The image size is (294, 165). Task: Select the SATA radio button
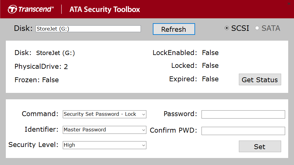coord(257,28)
